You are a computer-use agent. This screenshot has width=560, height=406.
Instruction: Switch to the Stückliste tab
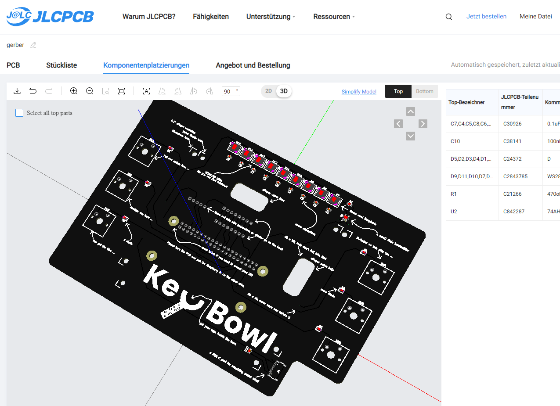(x=61, y=65)
